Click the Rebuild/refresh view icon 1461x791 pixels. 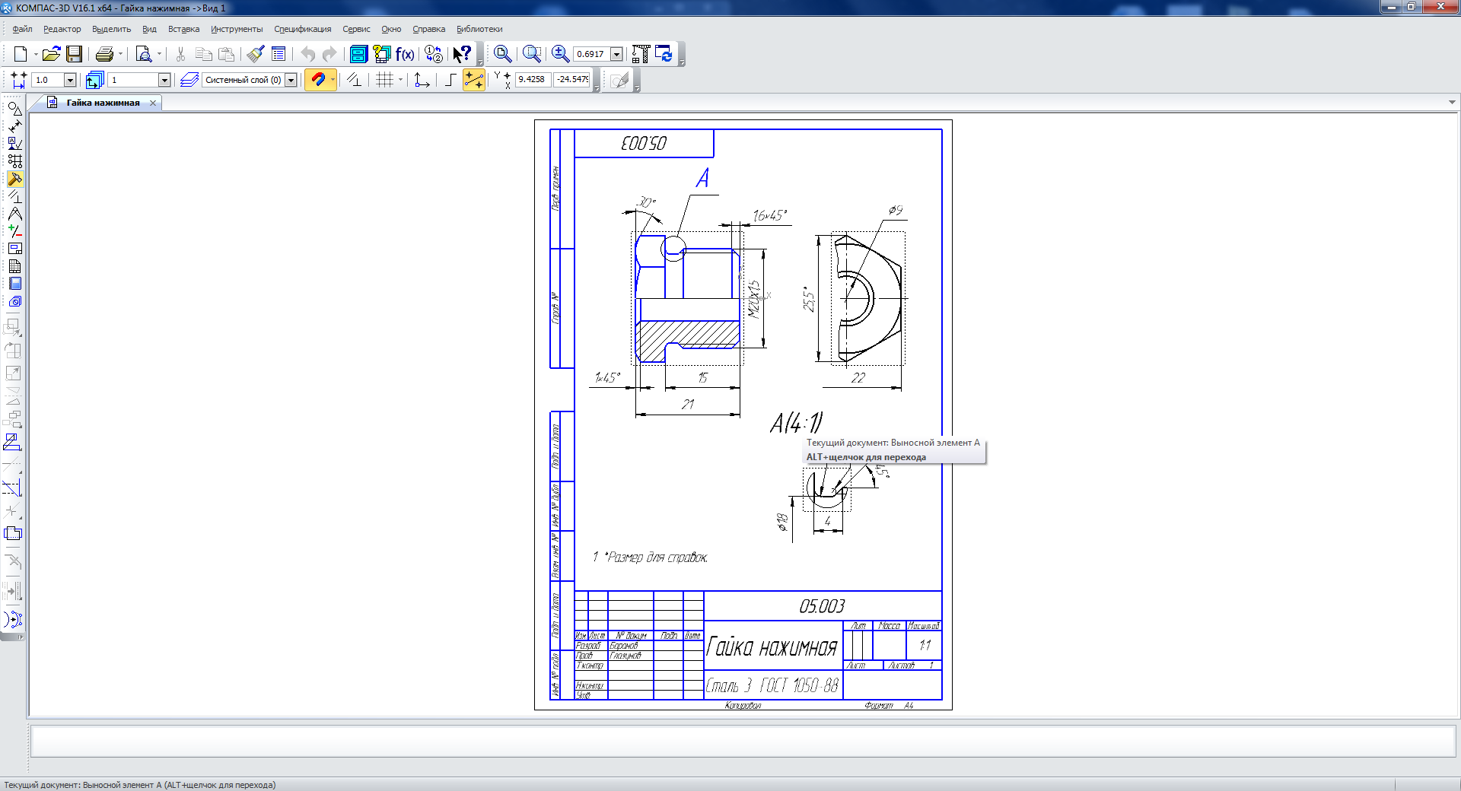click(664, 54)
